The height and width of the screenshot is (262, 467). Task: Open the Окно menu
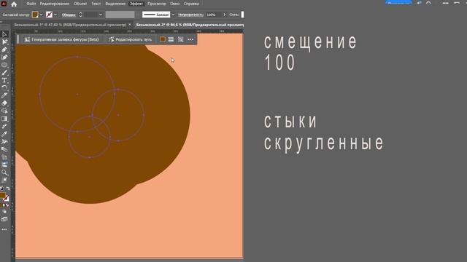coord(175,4)
